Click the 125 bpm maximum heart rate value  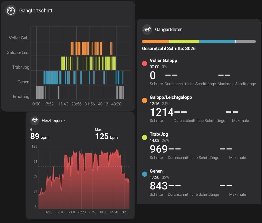(x=106, y=137)
